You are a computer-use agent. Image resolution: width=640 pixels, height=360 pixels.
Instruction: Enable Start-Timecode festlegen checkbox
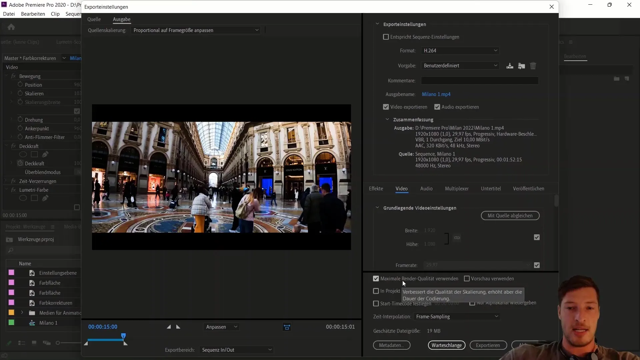point(376,304)
